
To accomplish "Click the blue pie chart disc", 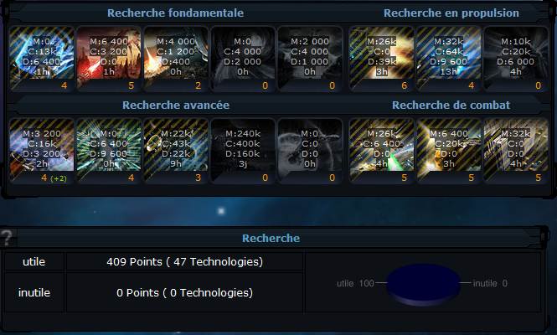I will point(423,284).
